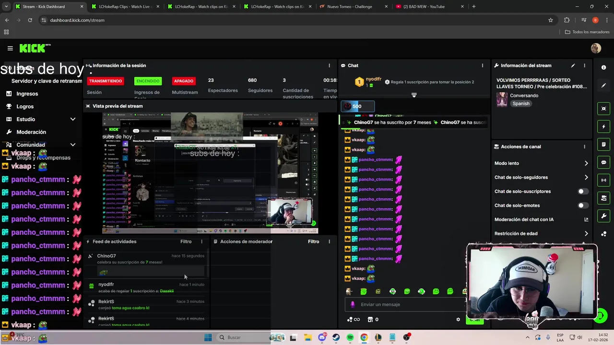This screenshot has width=614, height=345.
Task: Open Acciones de moderador three-dot menu
Action: click(329, 241)
